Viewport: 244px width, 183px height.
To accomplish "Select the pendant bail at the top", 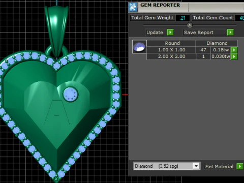I will pos(56,30).
